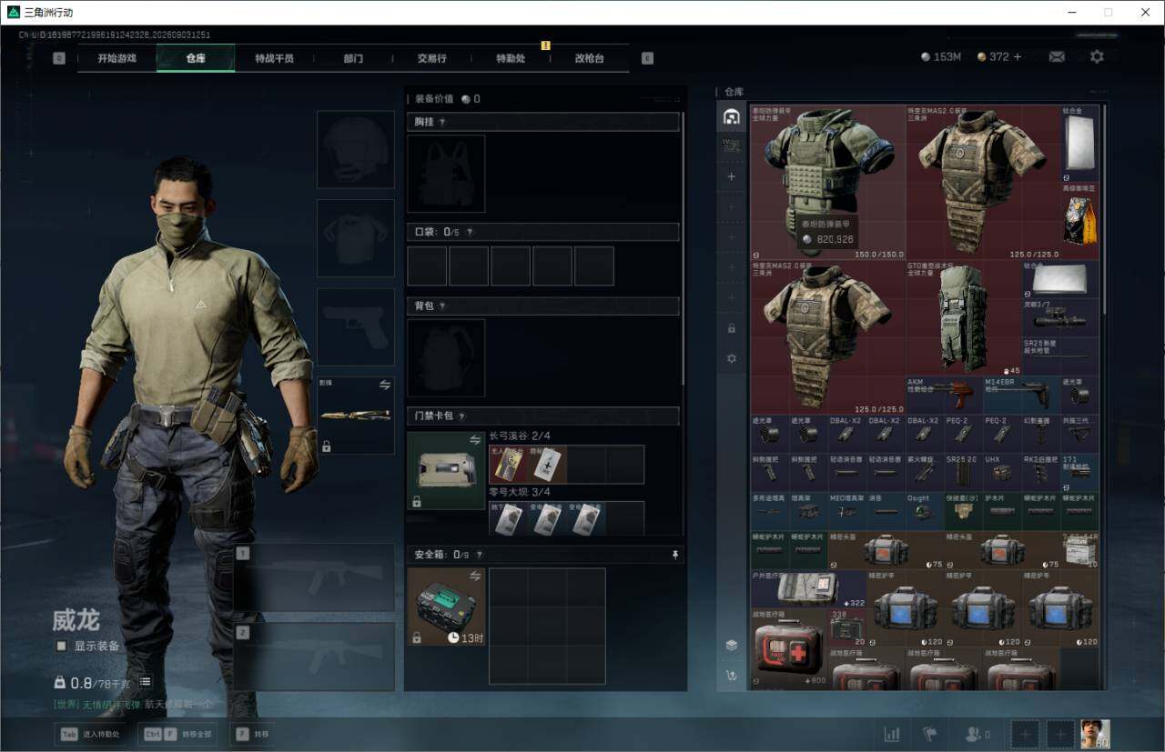Click the lock icon in the warehouse sidebar

point(731,328)
